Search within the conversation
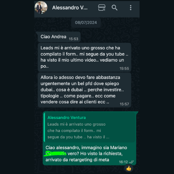Viewport: 174px width, 174px height. pyautogui.click(x=114, y=8)
